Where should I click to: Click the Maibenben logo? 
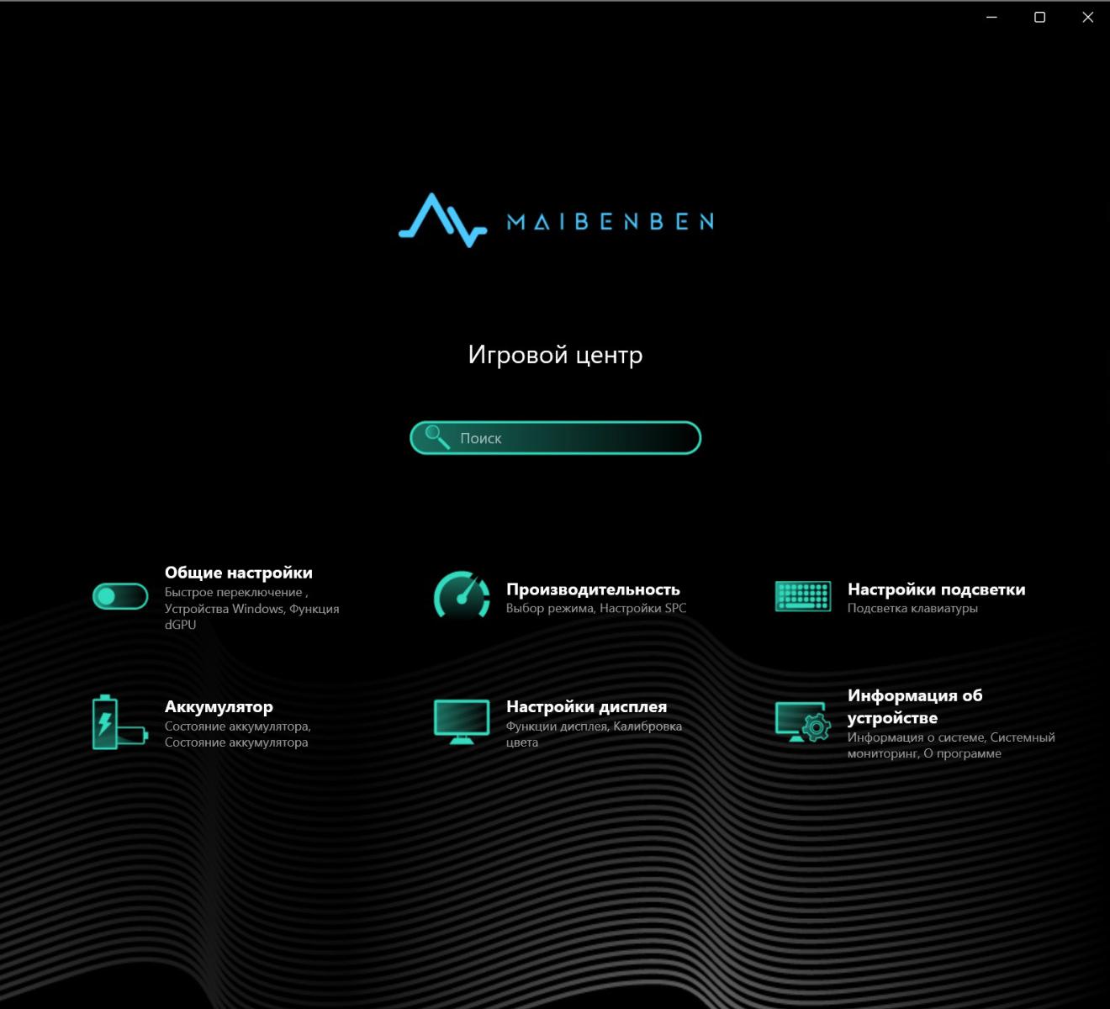coord(556,220)
